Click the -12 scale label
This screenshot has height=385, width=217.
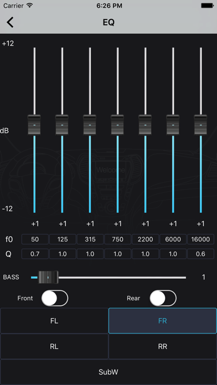[x=7, y=209]
